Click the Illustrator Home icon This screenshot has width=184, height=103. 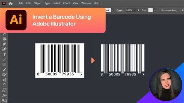click(x=10, y=3)
